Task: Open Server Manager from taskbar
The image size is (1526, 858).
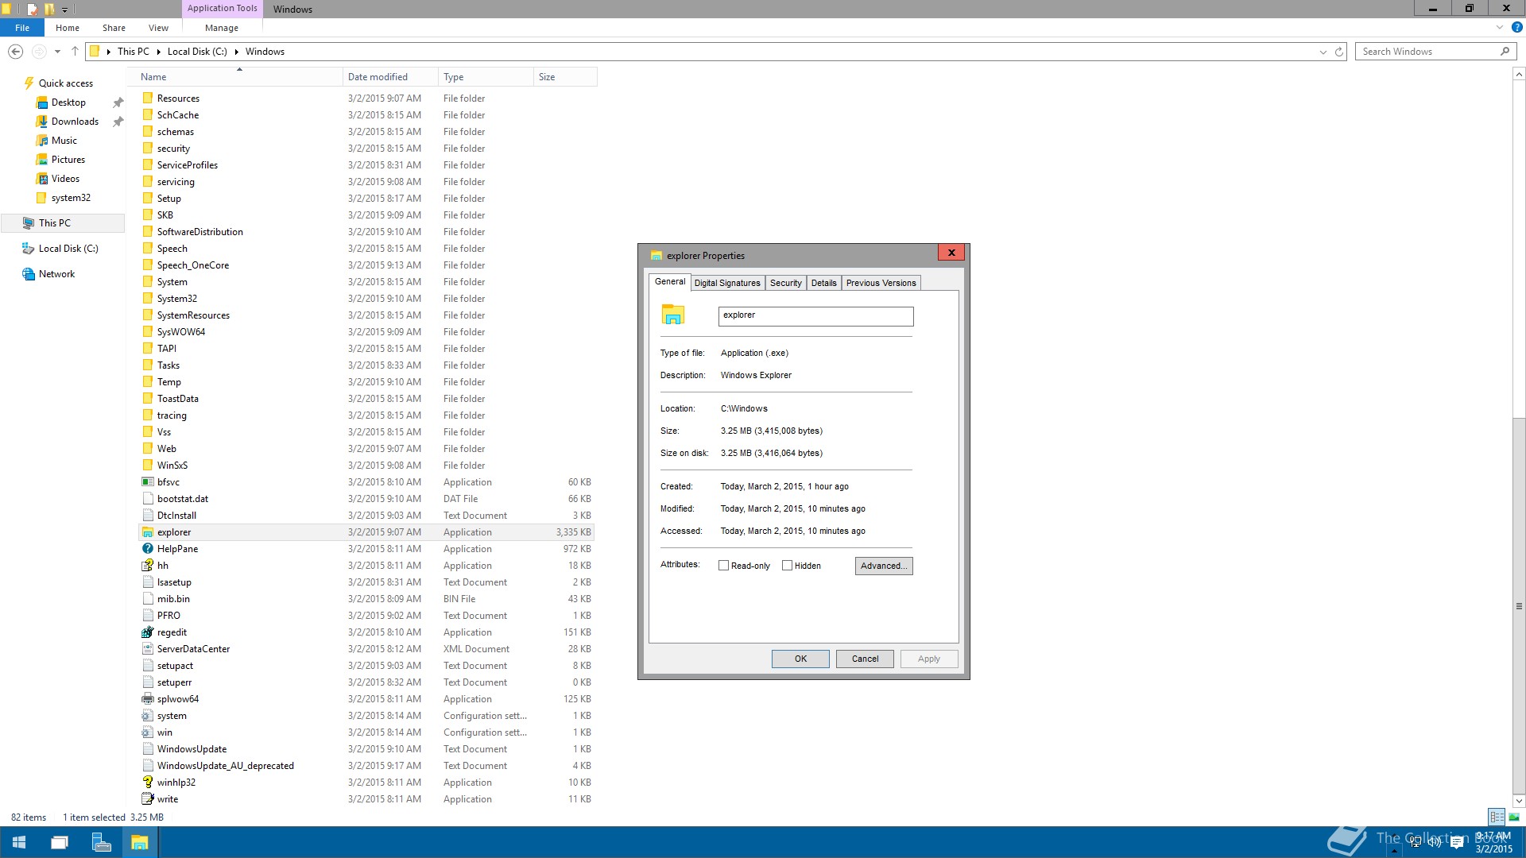Action: pos(101,842)
